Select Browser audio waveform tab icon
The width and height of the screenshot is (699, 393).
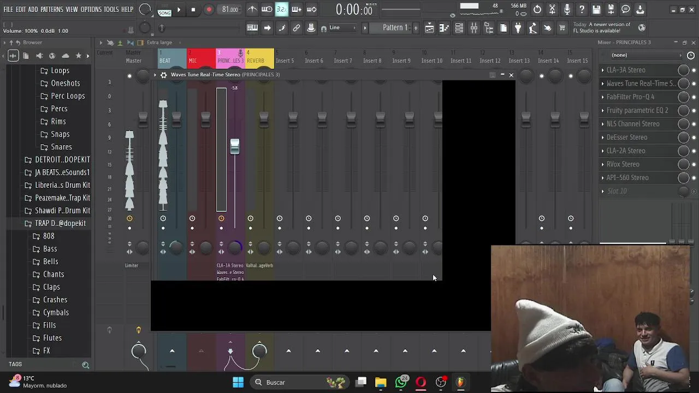tap(13, 55)
